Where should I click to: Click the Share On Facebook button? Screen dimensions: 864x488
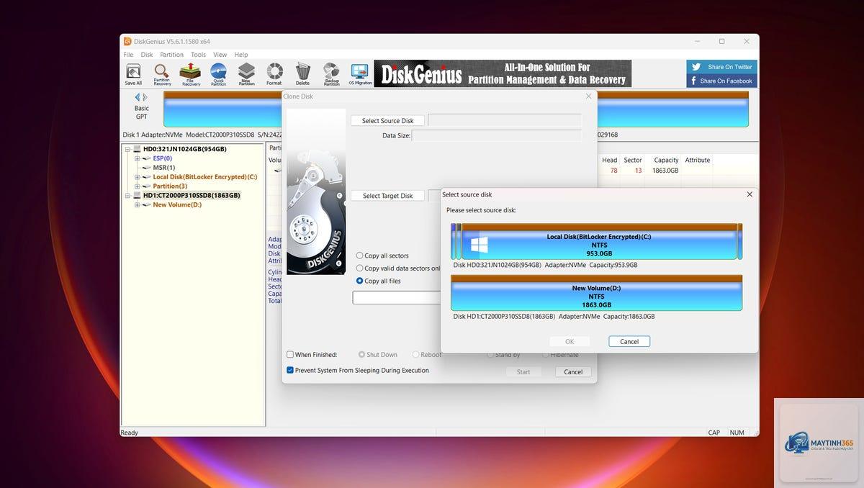pyautogui.click(x=721, y=81)
